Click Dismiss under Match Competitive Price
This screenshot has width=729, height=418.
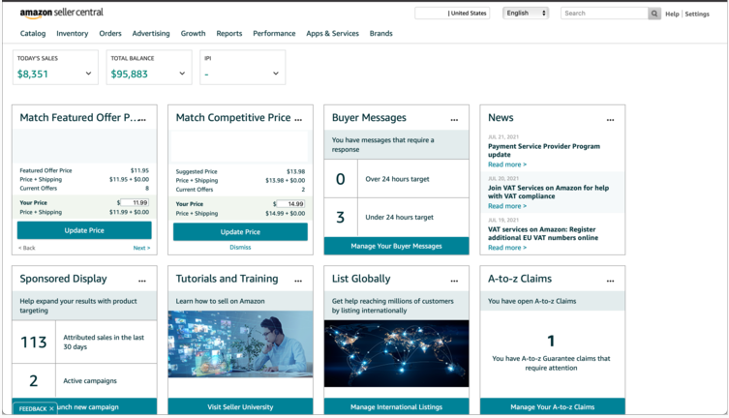[240, 247]
